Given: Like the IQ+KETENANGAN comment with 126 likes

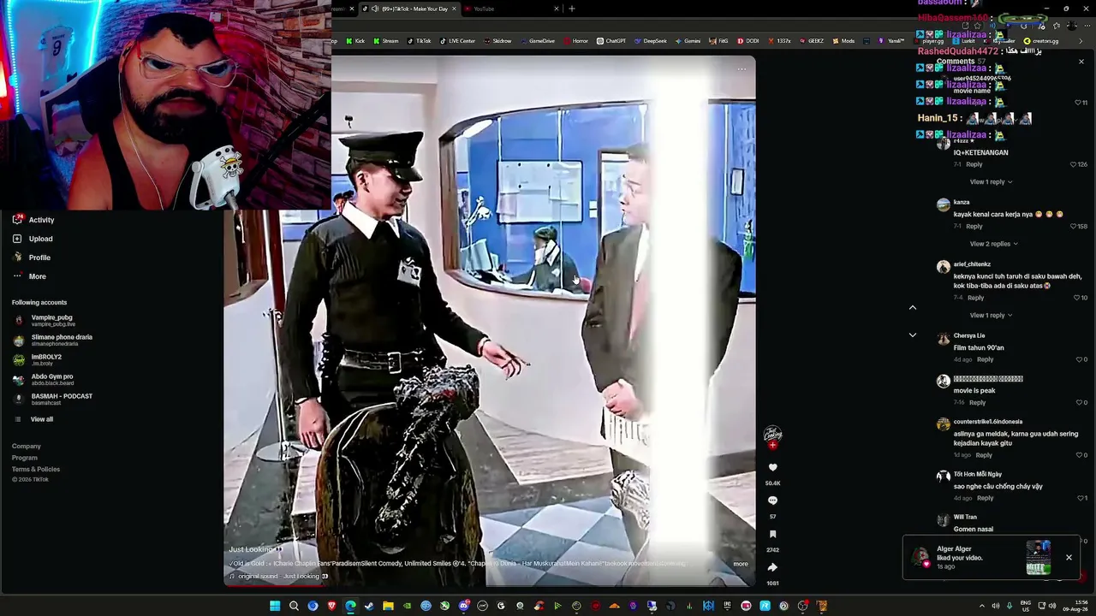Looking at the screenshot, I should [1074, 164].
